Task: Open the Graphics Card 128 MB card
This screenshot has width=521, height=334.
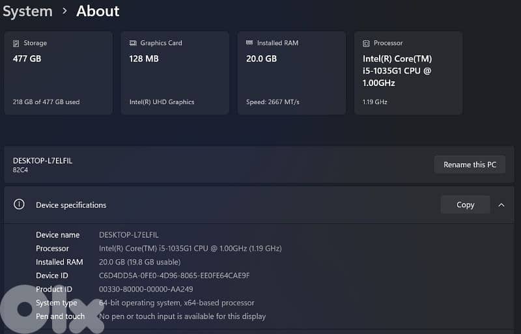Action: [175, 73]
